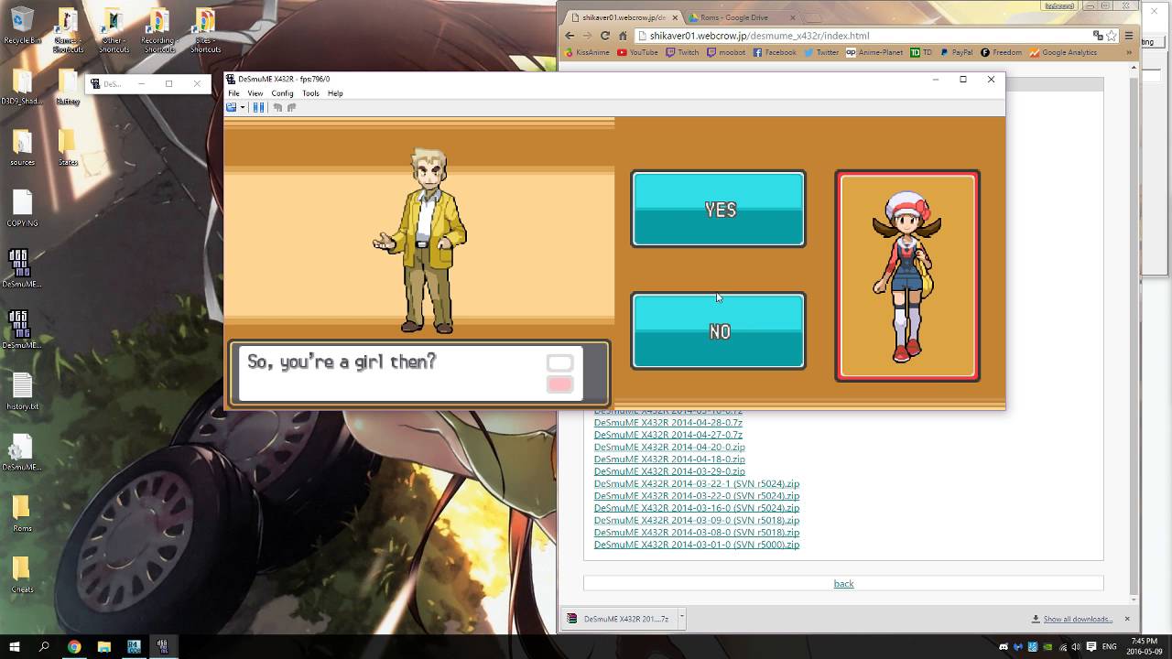Open the TD bookmark

(921, 52)
